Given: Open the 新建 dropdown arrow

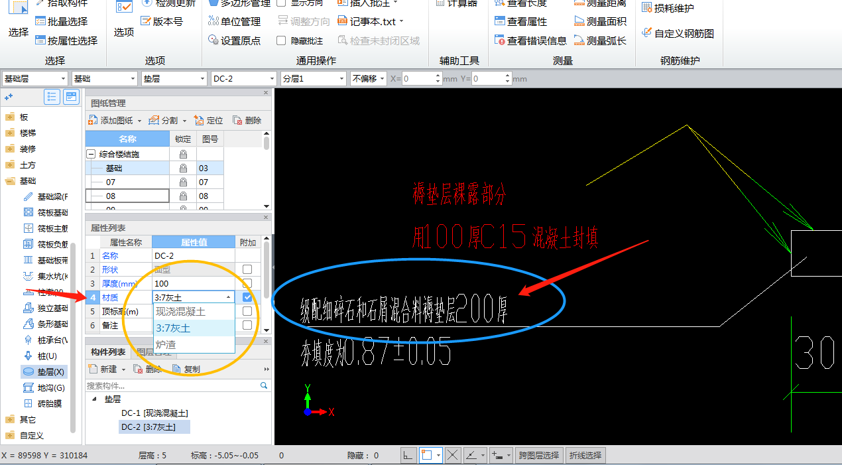Looking at the screenshot, I should (x=123, y=369).
